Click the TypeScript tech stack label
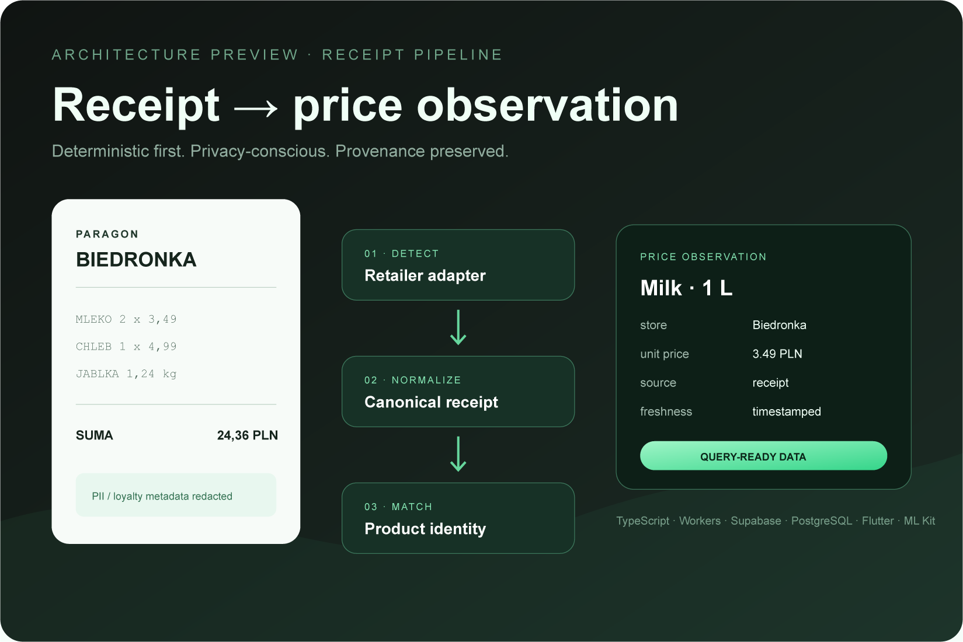The height and width of the screenshot is (642, 963). [643, 521]
